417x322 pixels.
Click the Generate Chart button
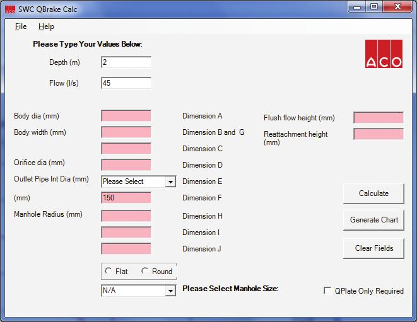coord(373,220)
